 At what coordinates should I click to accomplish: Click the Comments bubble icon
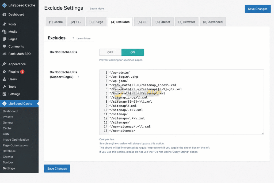4,46
